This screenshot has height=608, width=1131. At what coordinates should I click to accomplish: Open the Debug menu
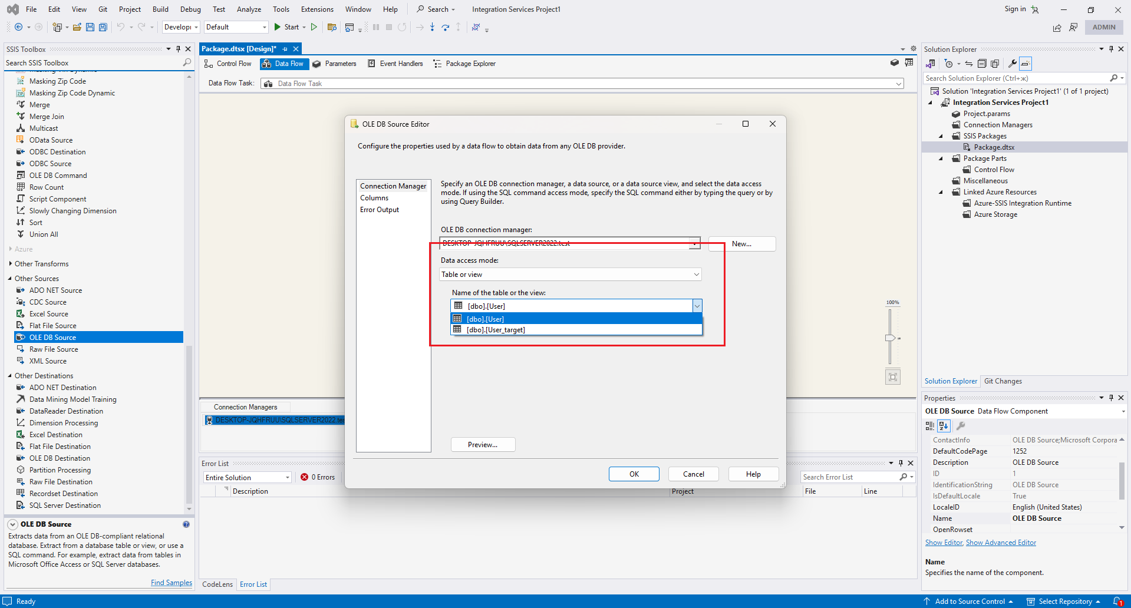pos(190,9)
